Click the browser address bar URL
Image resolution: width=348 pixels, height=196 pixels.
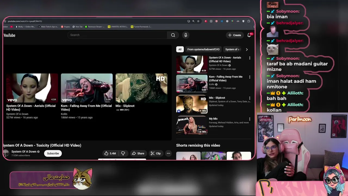pyautogui.click(x=25, y=21)
